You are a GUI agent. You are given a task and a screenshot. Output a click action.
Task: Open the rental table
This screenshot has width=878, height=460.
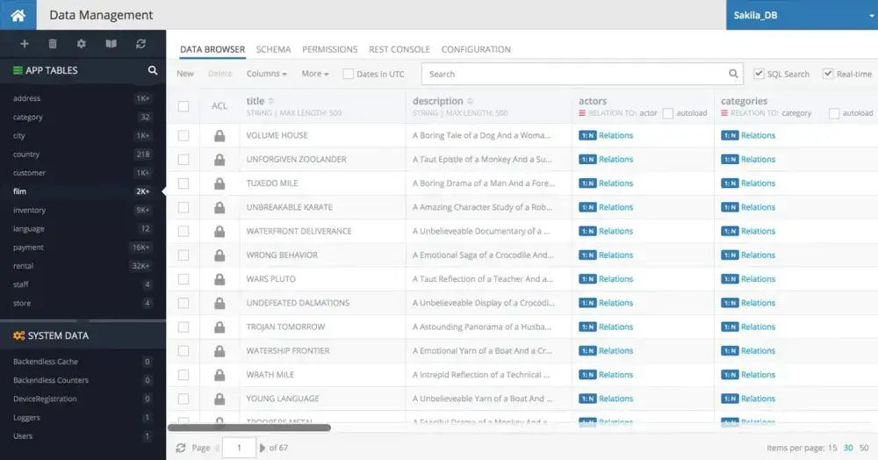click(x=83, y=266)
